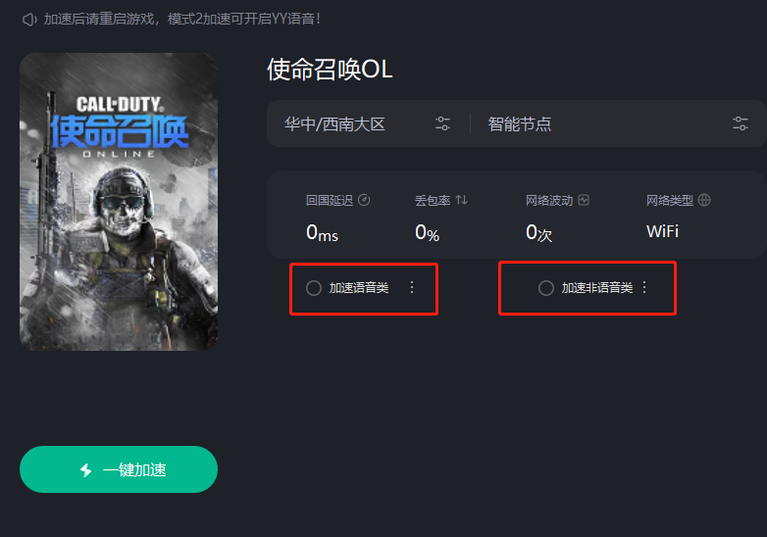Expand the 华中/西南大区 region selector
The image size is (767, 537).
point(368,123)
